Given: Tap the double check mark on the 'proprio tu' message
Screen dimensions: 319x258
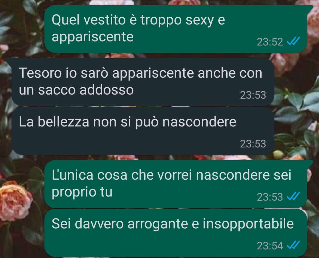Looking at the screenshot, I should [293, 196].
